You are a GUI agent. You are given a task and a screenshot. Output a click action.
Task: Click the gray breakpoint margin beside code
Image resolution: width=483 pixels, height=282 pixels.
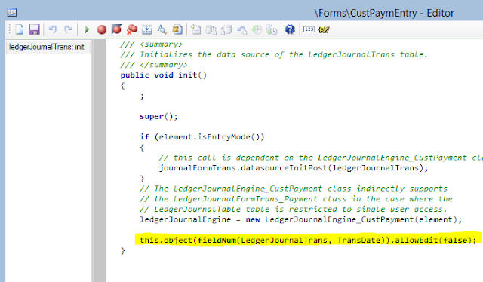[100, 160]
